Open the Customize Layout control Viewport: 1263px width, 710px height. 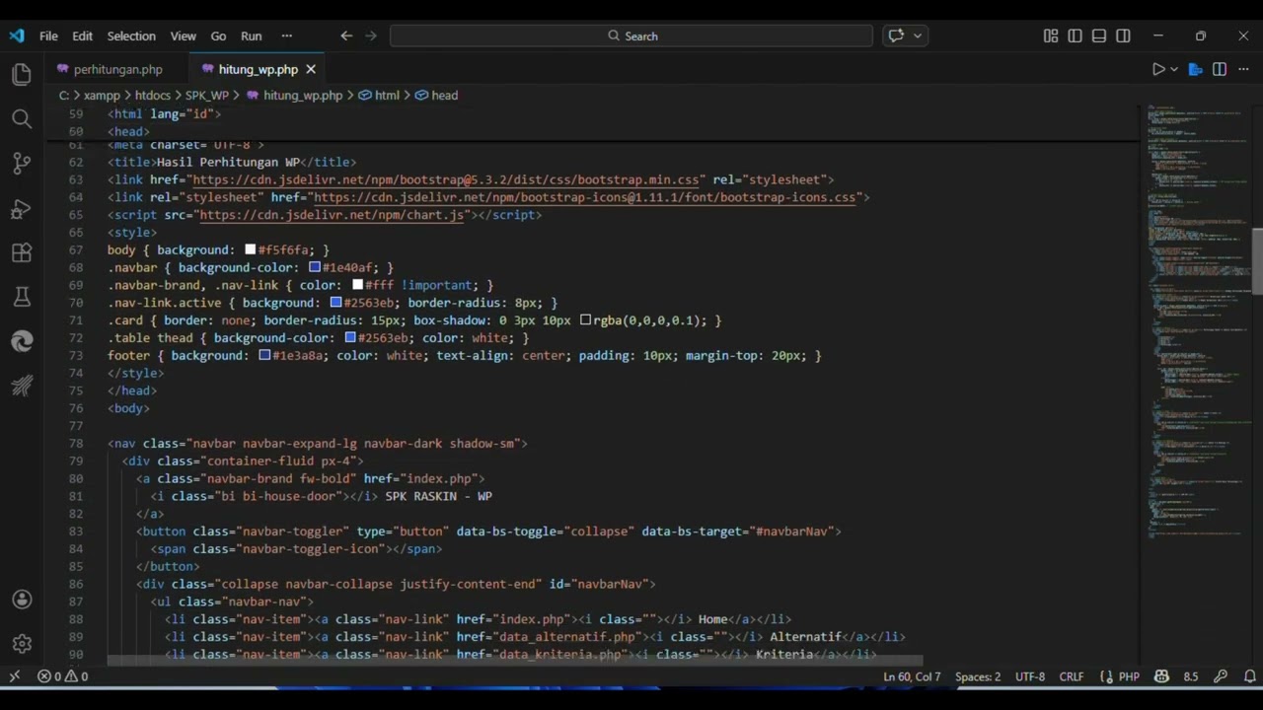tap(1051, 35)
